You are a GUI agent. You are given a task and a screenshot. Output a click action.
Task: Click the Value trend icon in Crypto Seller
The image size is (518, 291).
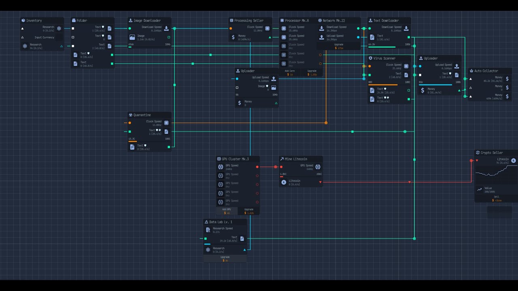tap(480, 189)
